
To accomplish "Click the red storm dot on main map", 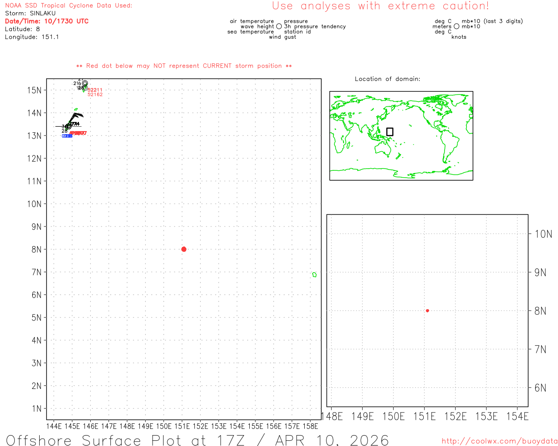I will point(184,249).
